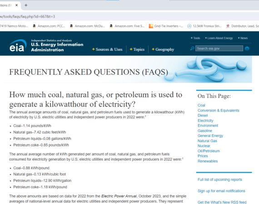This screenshot has width=259, height=204.
Task: Open the Environment FAQ category
Action: pos(208,126)
